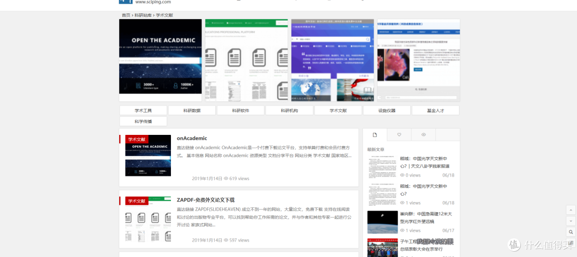
Task: Click the eye icon next to 597 views
Action: click(x=226, y=240)
